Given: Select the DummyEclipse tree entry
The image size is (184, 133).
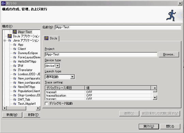Looking at the screenshot, I should (x=28, y=53).
